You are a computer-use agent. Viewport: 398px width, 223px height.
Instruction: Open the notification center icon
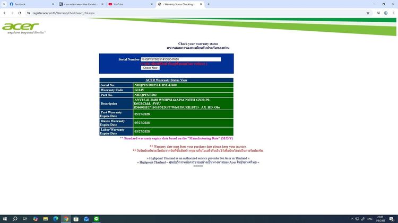[x=392, y=219]
